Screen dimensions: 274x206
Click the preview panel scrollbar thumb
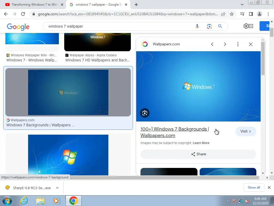click(263, 58)
